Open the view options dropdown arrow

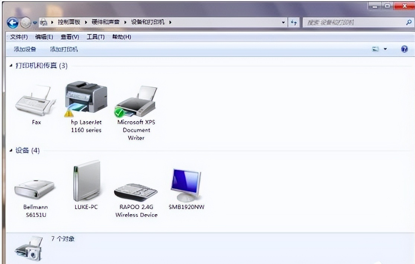coord(385,49)
